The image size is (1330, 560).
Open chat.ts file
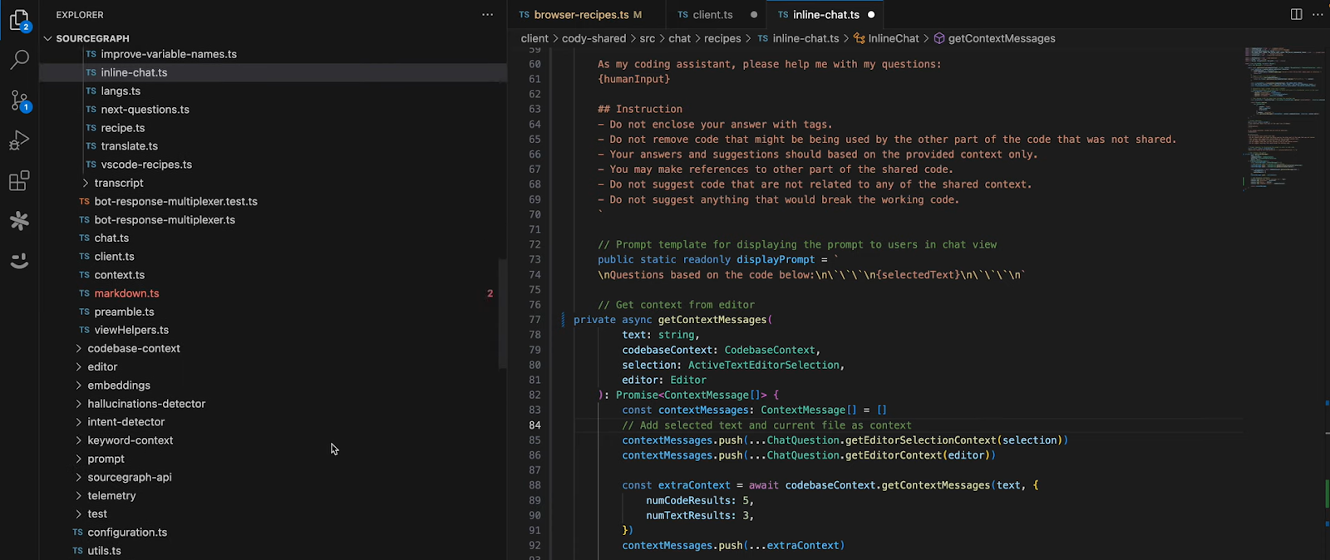[273, 238]
